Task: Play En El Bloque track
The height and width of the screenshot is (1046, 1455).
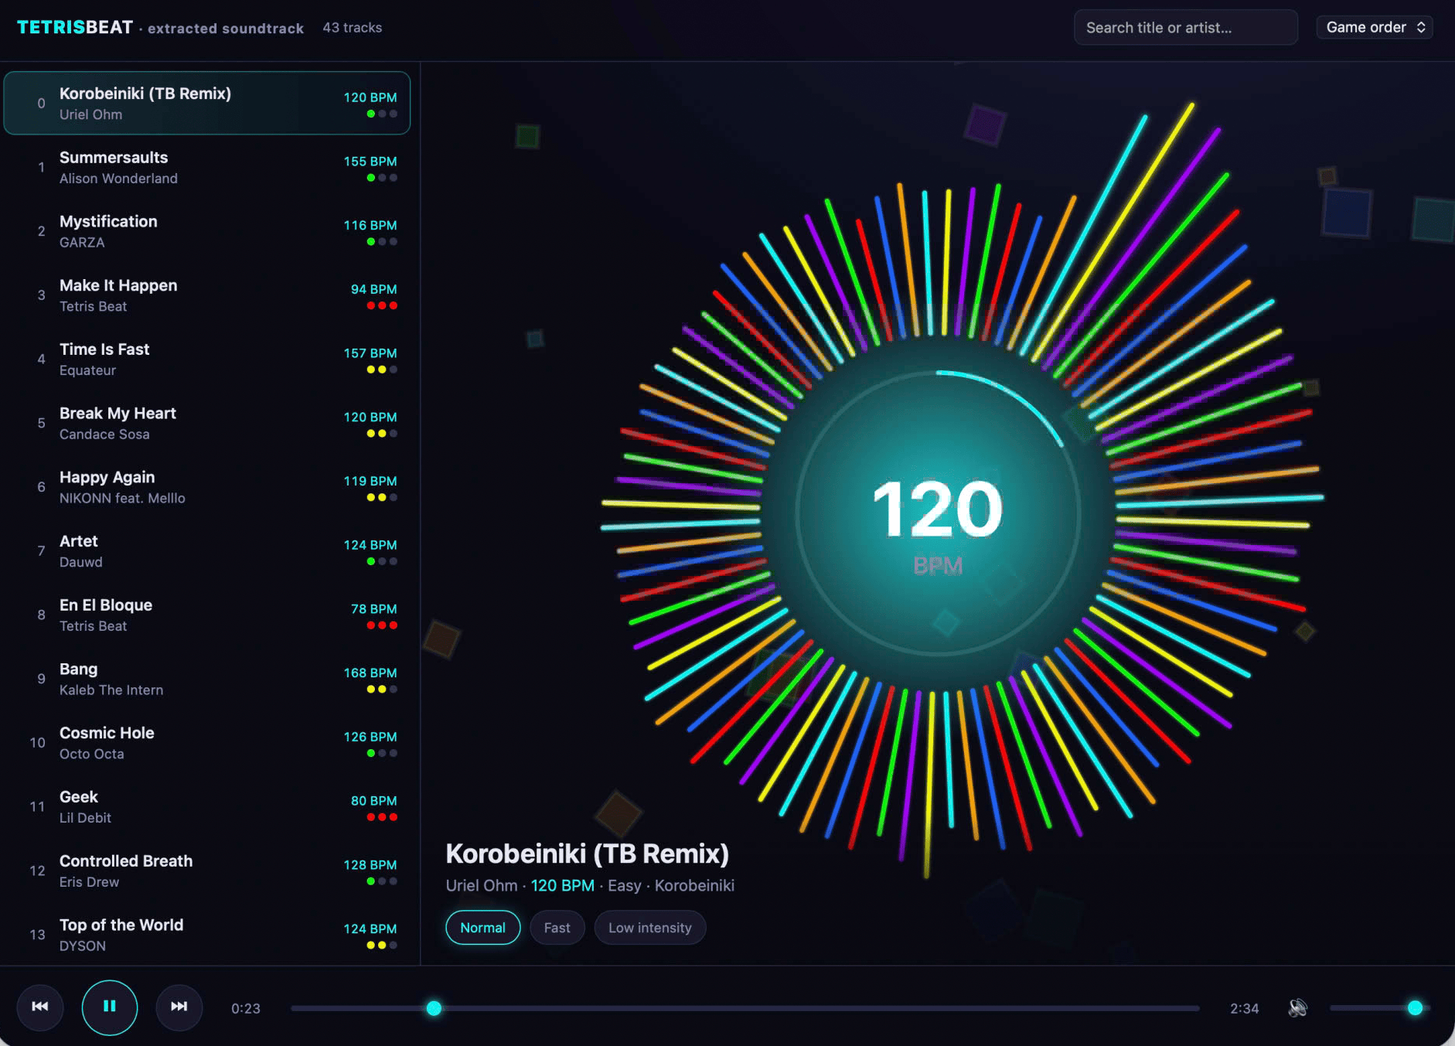Action: [x=207, y=615]
